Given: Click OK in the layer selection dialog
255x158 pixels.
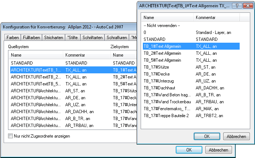Looking at the screenshot, I should (x=207, y=136).
